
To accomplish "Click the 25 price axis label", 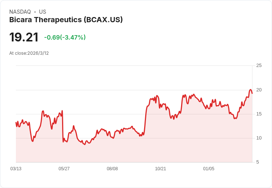I will pyautogui.click(x=259, y=66).
